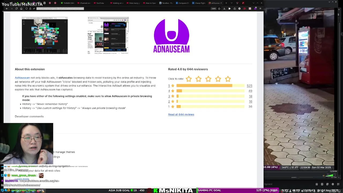Click the Rated 4.6 by 644 reviewers heading
The image size is (343, 193).
(x=188, y=69)
